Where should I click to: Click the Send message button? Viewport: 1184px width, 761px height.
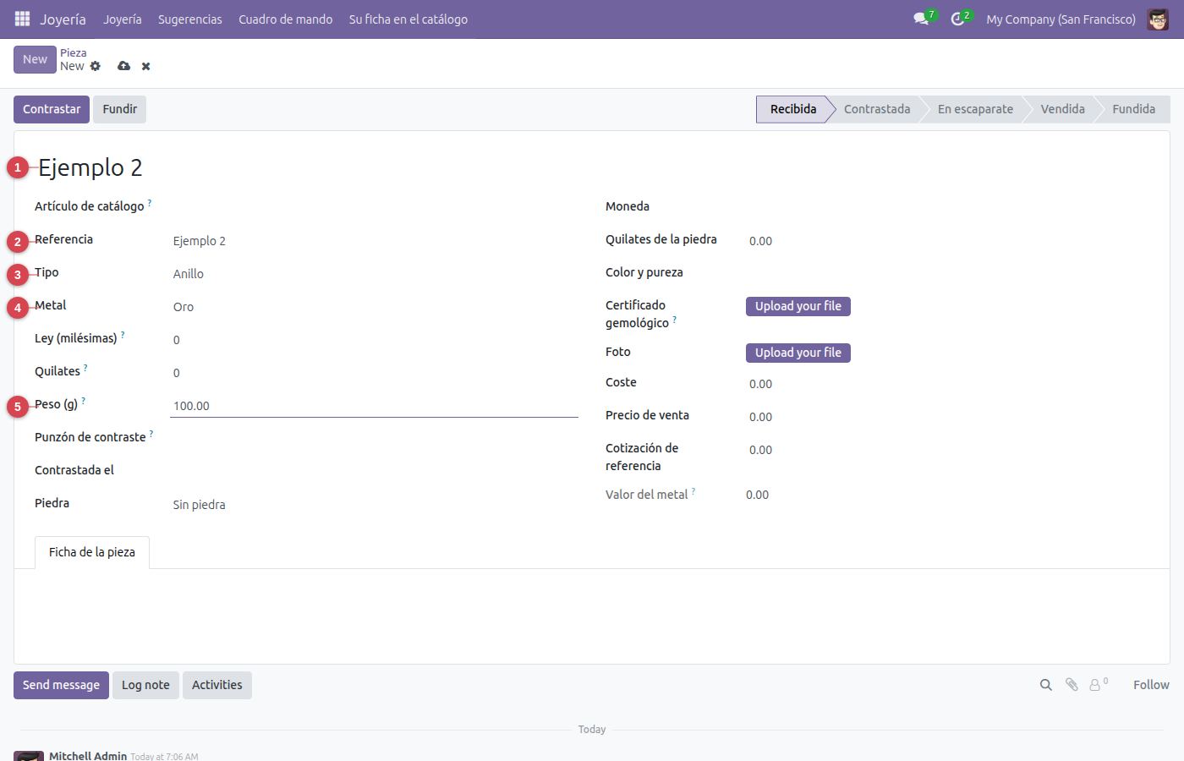pos(61,685)
